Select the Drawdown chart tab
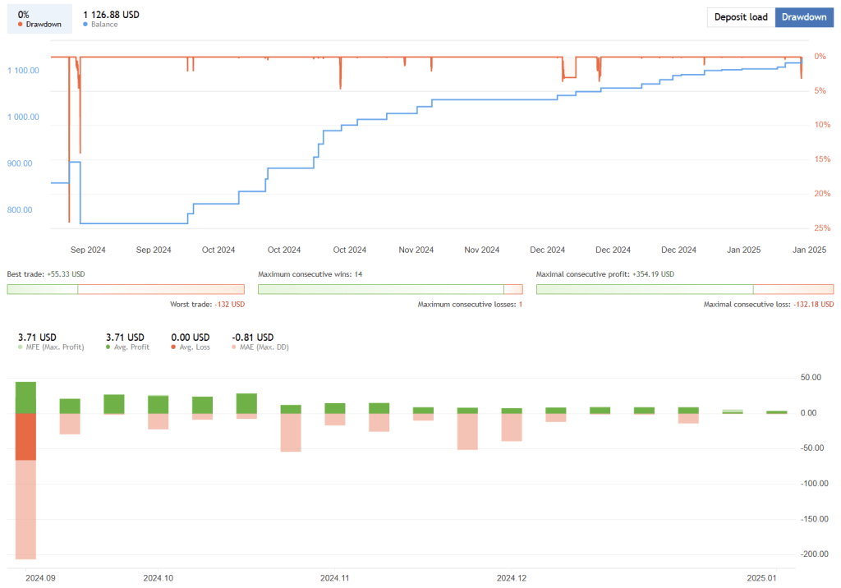 804,17
